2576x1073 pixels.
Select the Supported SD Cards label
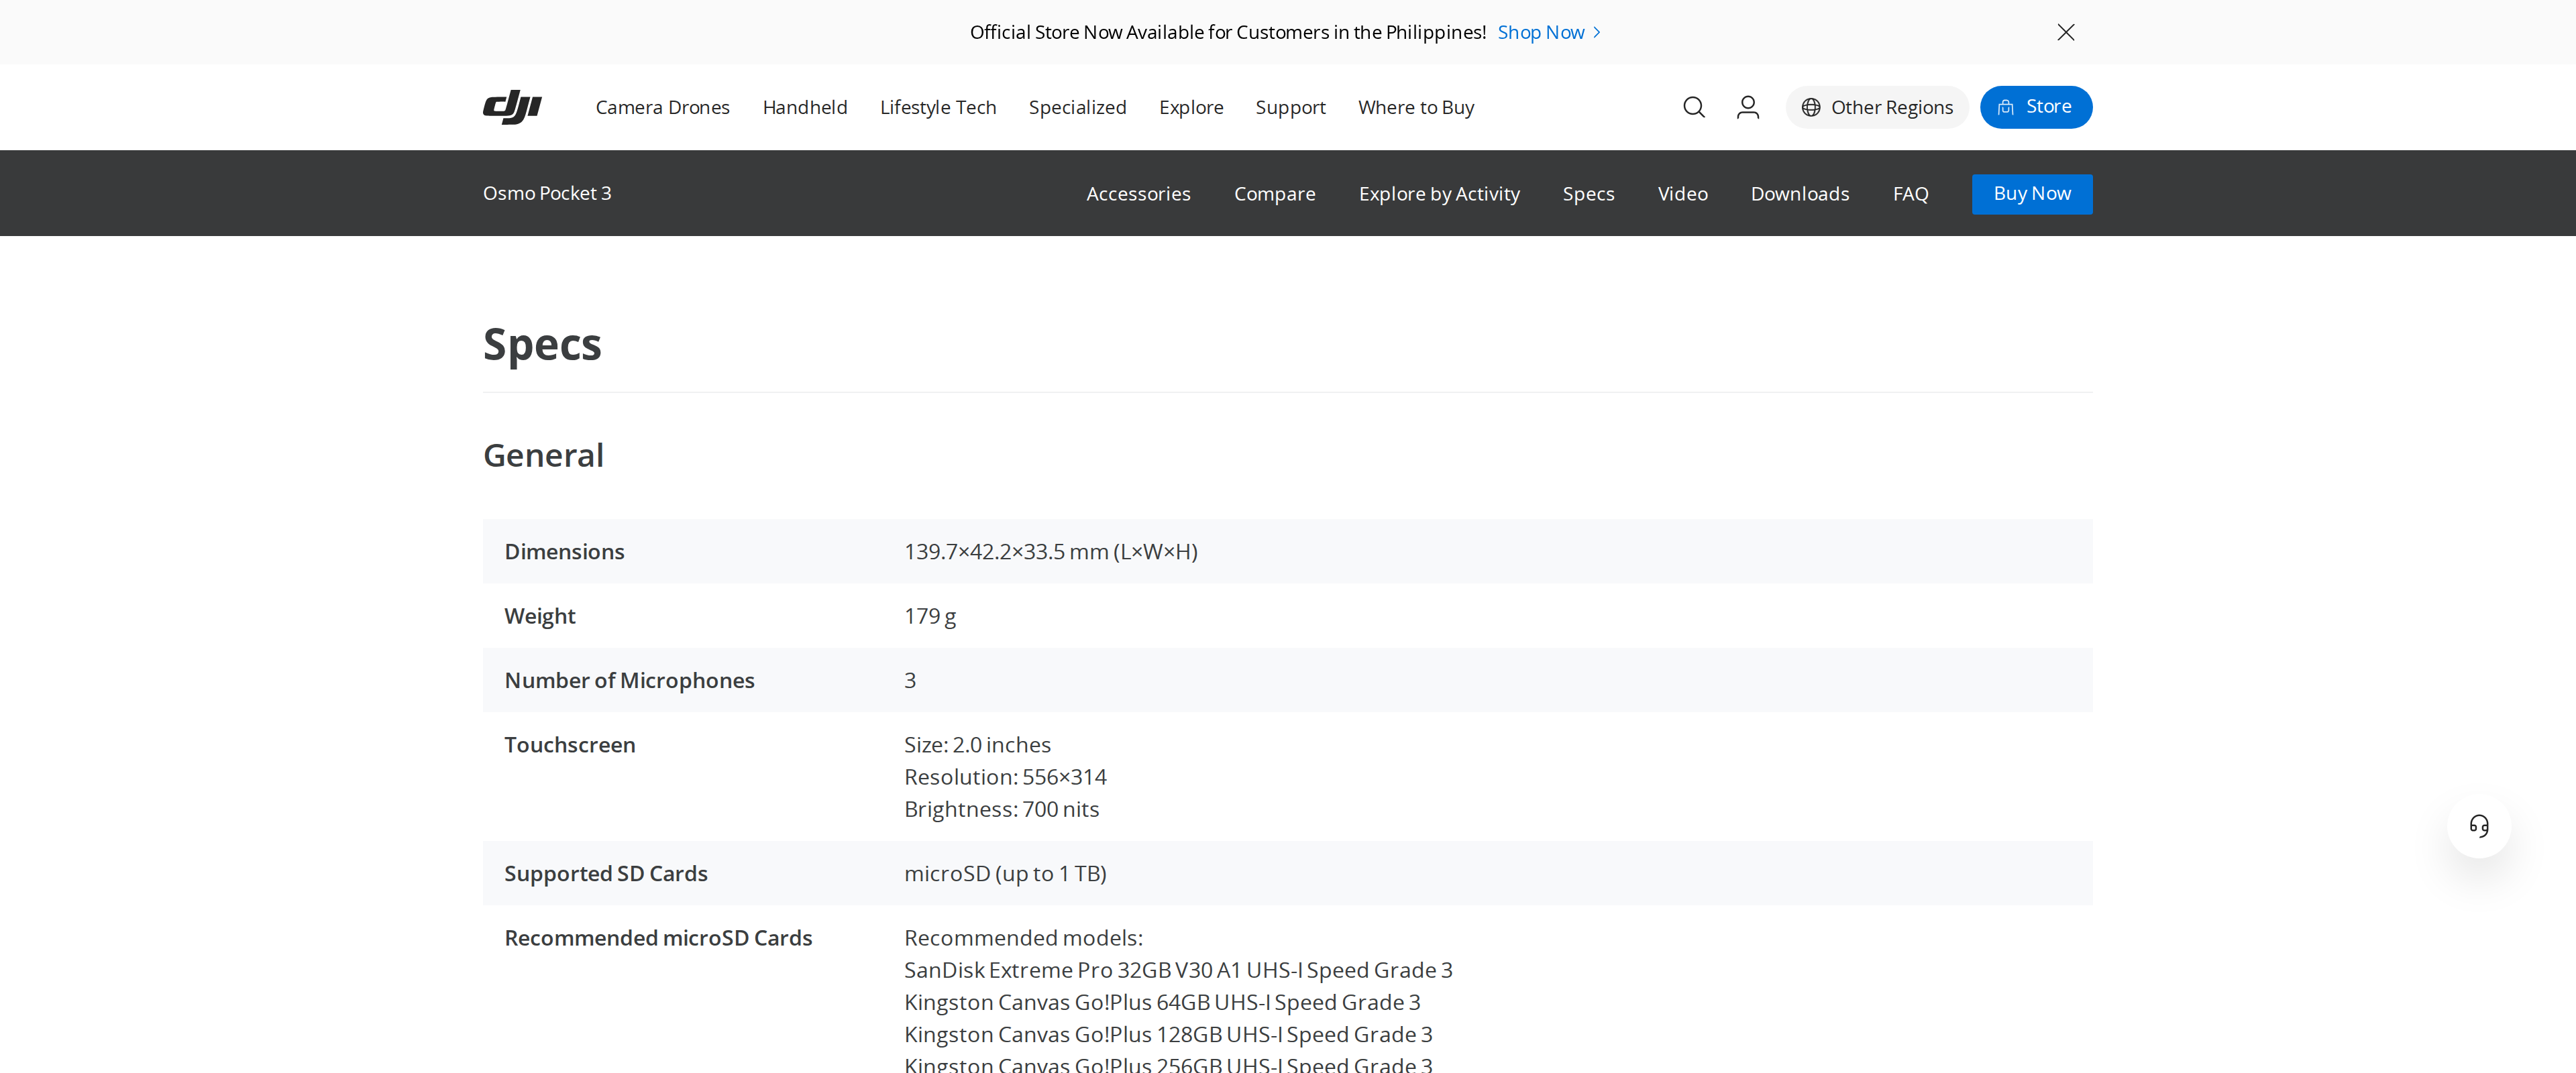pos(606,874)
